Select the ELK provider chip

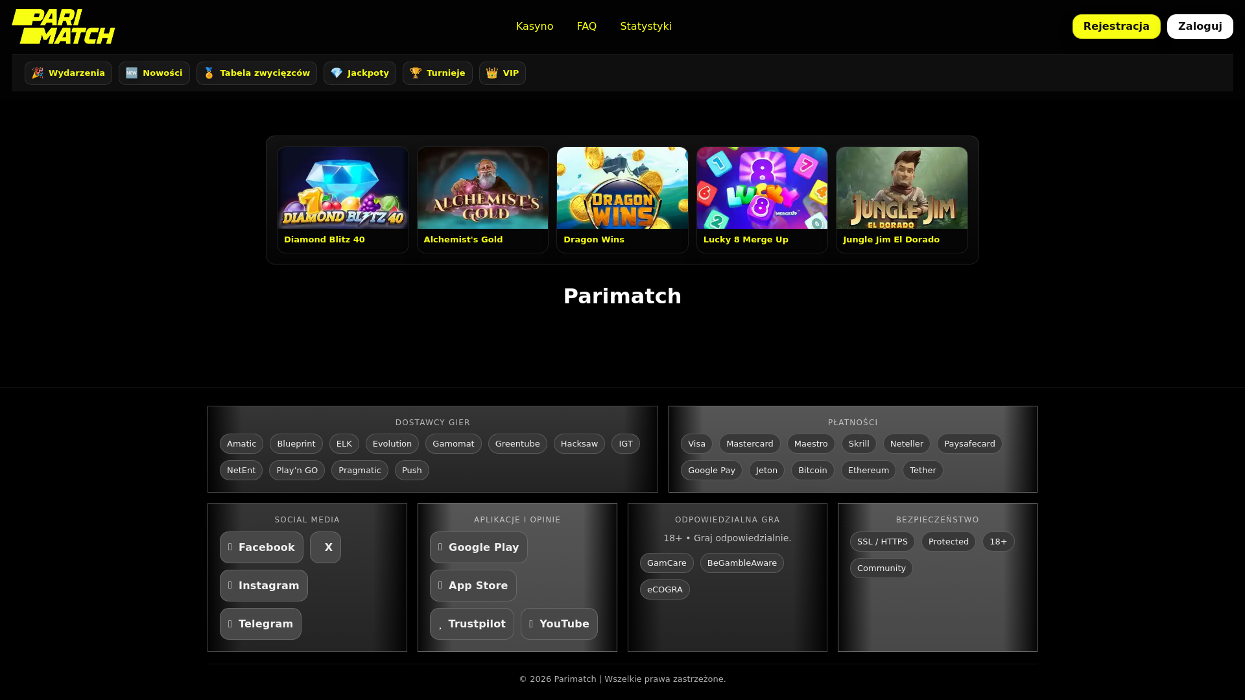click(x=344, y=444)
